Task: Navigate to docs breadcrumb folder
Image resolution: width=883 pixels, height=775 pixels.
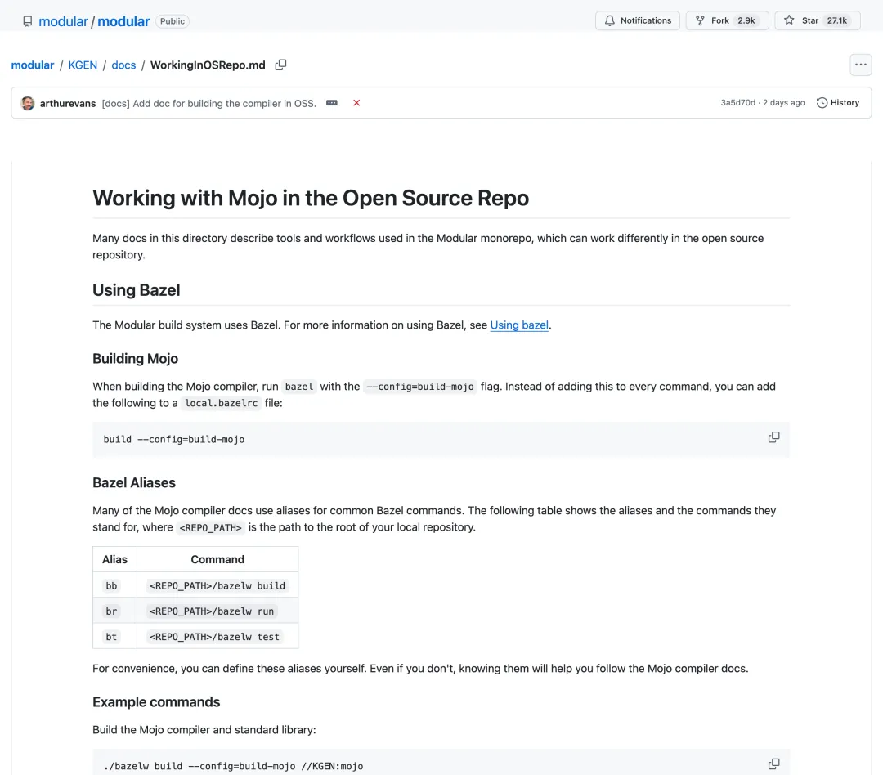Action: 123,65
